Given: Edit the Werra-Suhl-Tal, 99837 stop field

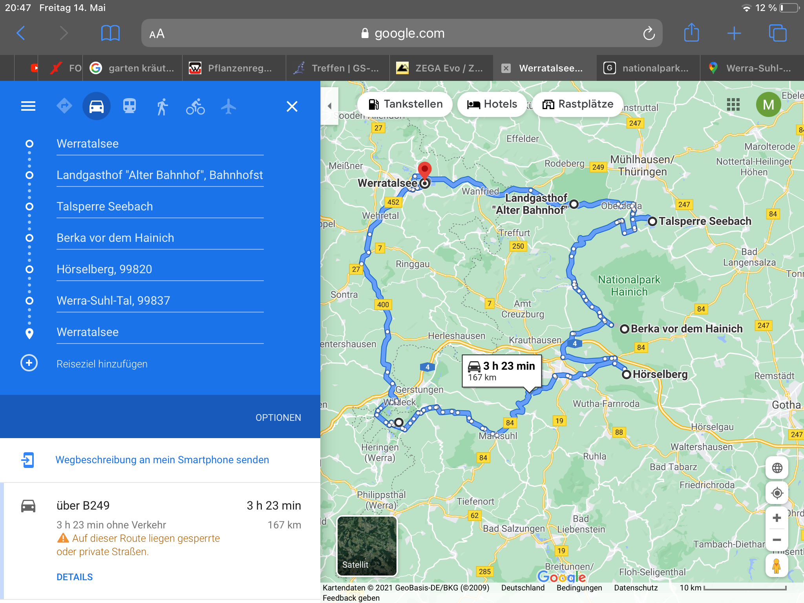Looking at the screenshot, I should coord(160,301).
